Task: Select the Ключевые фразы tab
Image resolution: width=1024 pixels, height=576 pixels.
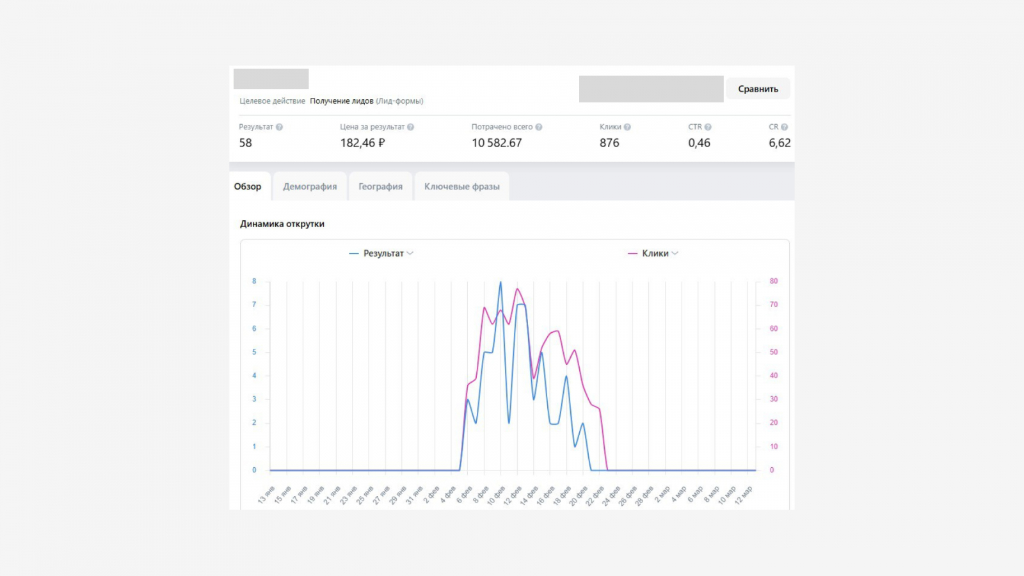Action: [461, 187]
